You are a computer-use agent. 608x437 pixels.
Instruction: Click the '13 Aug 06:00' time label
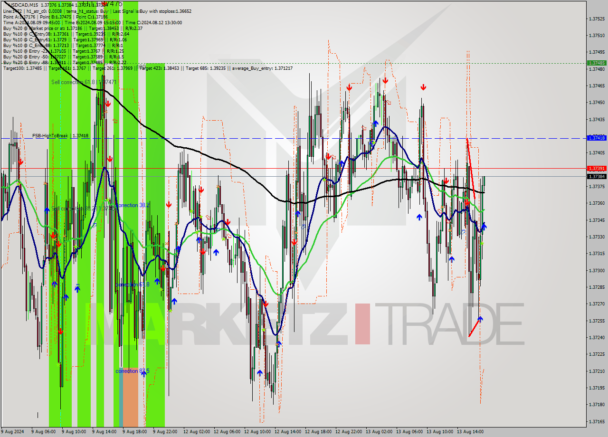pos(409,432)
